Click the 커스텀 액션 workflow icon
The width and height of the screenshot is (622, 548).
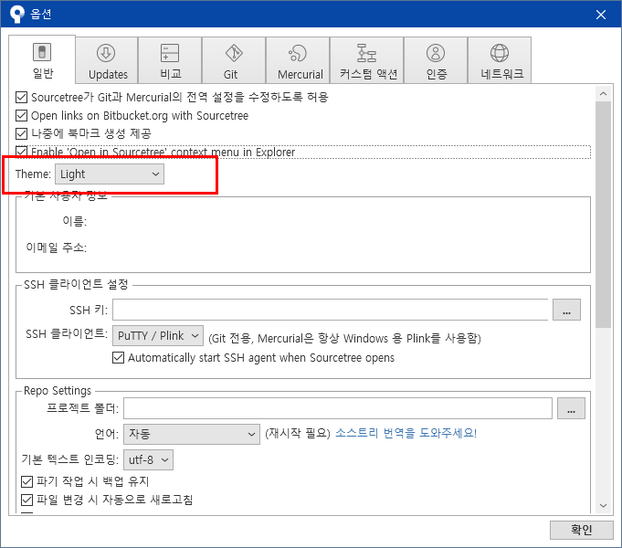[x=366, y=53]
